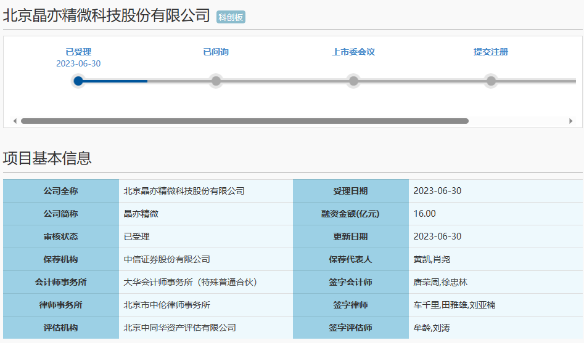
Task: Click the 中信证券股份有限公司 cell
Action: (x=206, y=259)
